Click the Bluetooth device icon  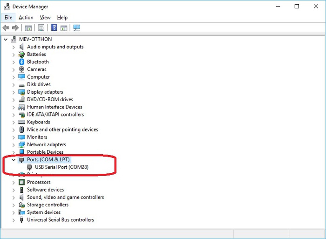21,62
